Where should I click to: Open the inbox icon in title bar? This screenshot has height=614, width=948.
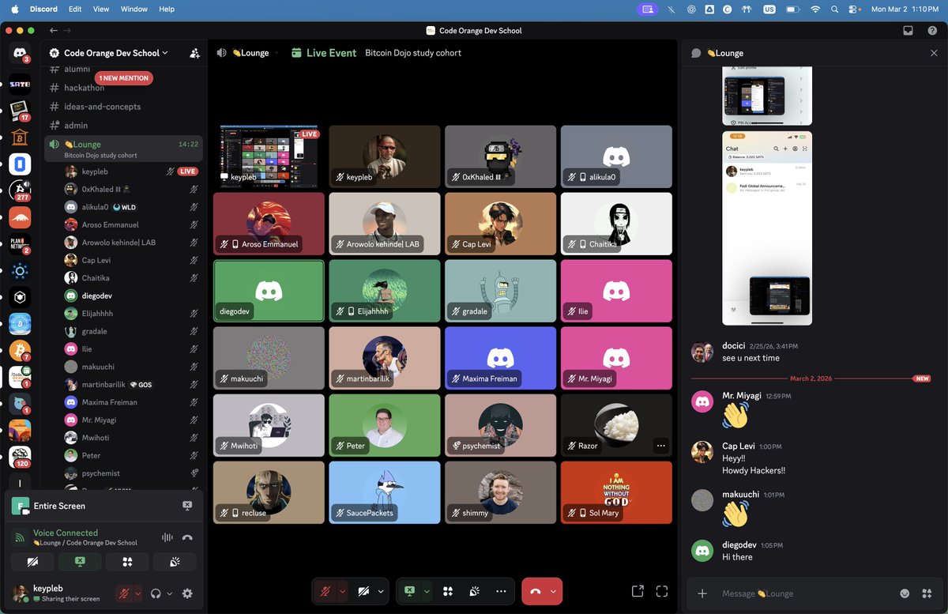coord(908,31)
